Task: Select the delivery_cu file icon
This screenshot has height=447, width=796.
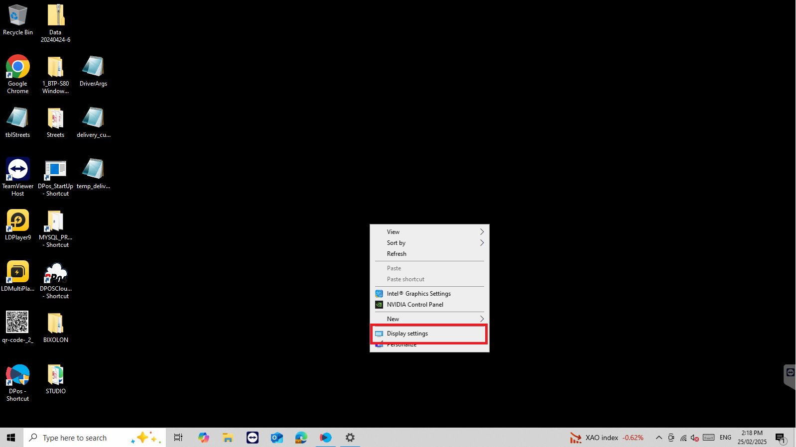Action: pos(93,122)
